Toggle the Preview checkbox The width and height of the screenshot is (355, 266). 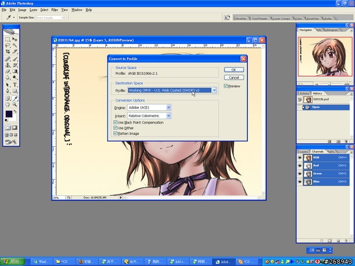[x=226, y=86]
